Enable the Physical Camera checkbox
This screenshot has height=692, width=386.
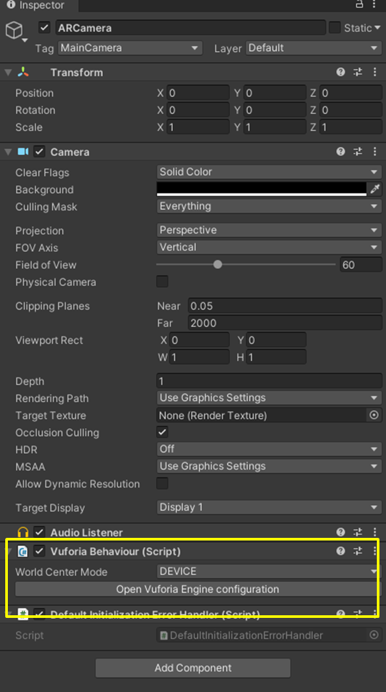point(163,281)
